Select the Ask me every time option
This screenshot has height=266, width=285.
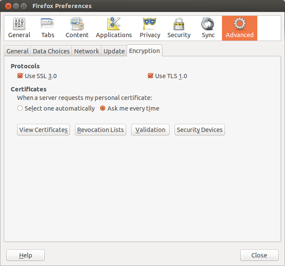[x=103, y=108]
